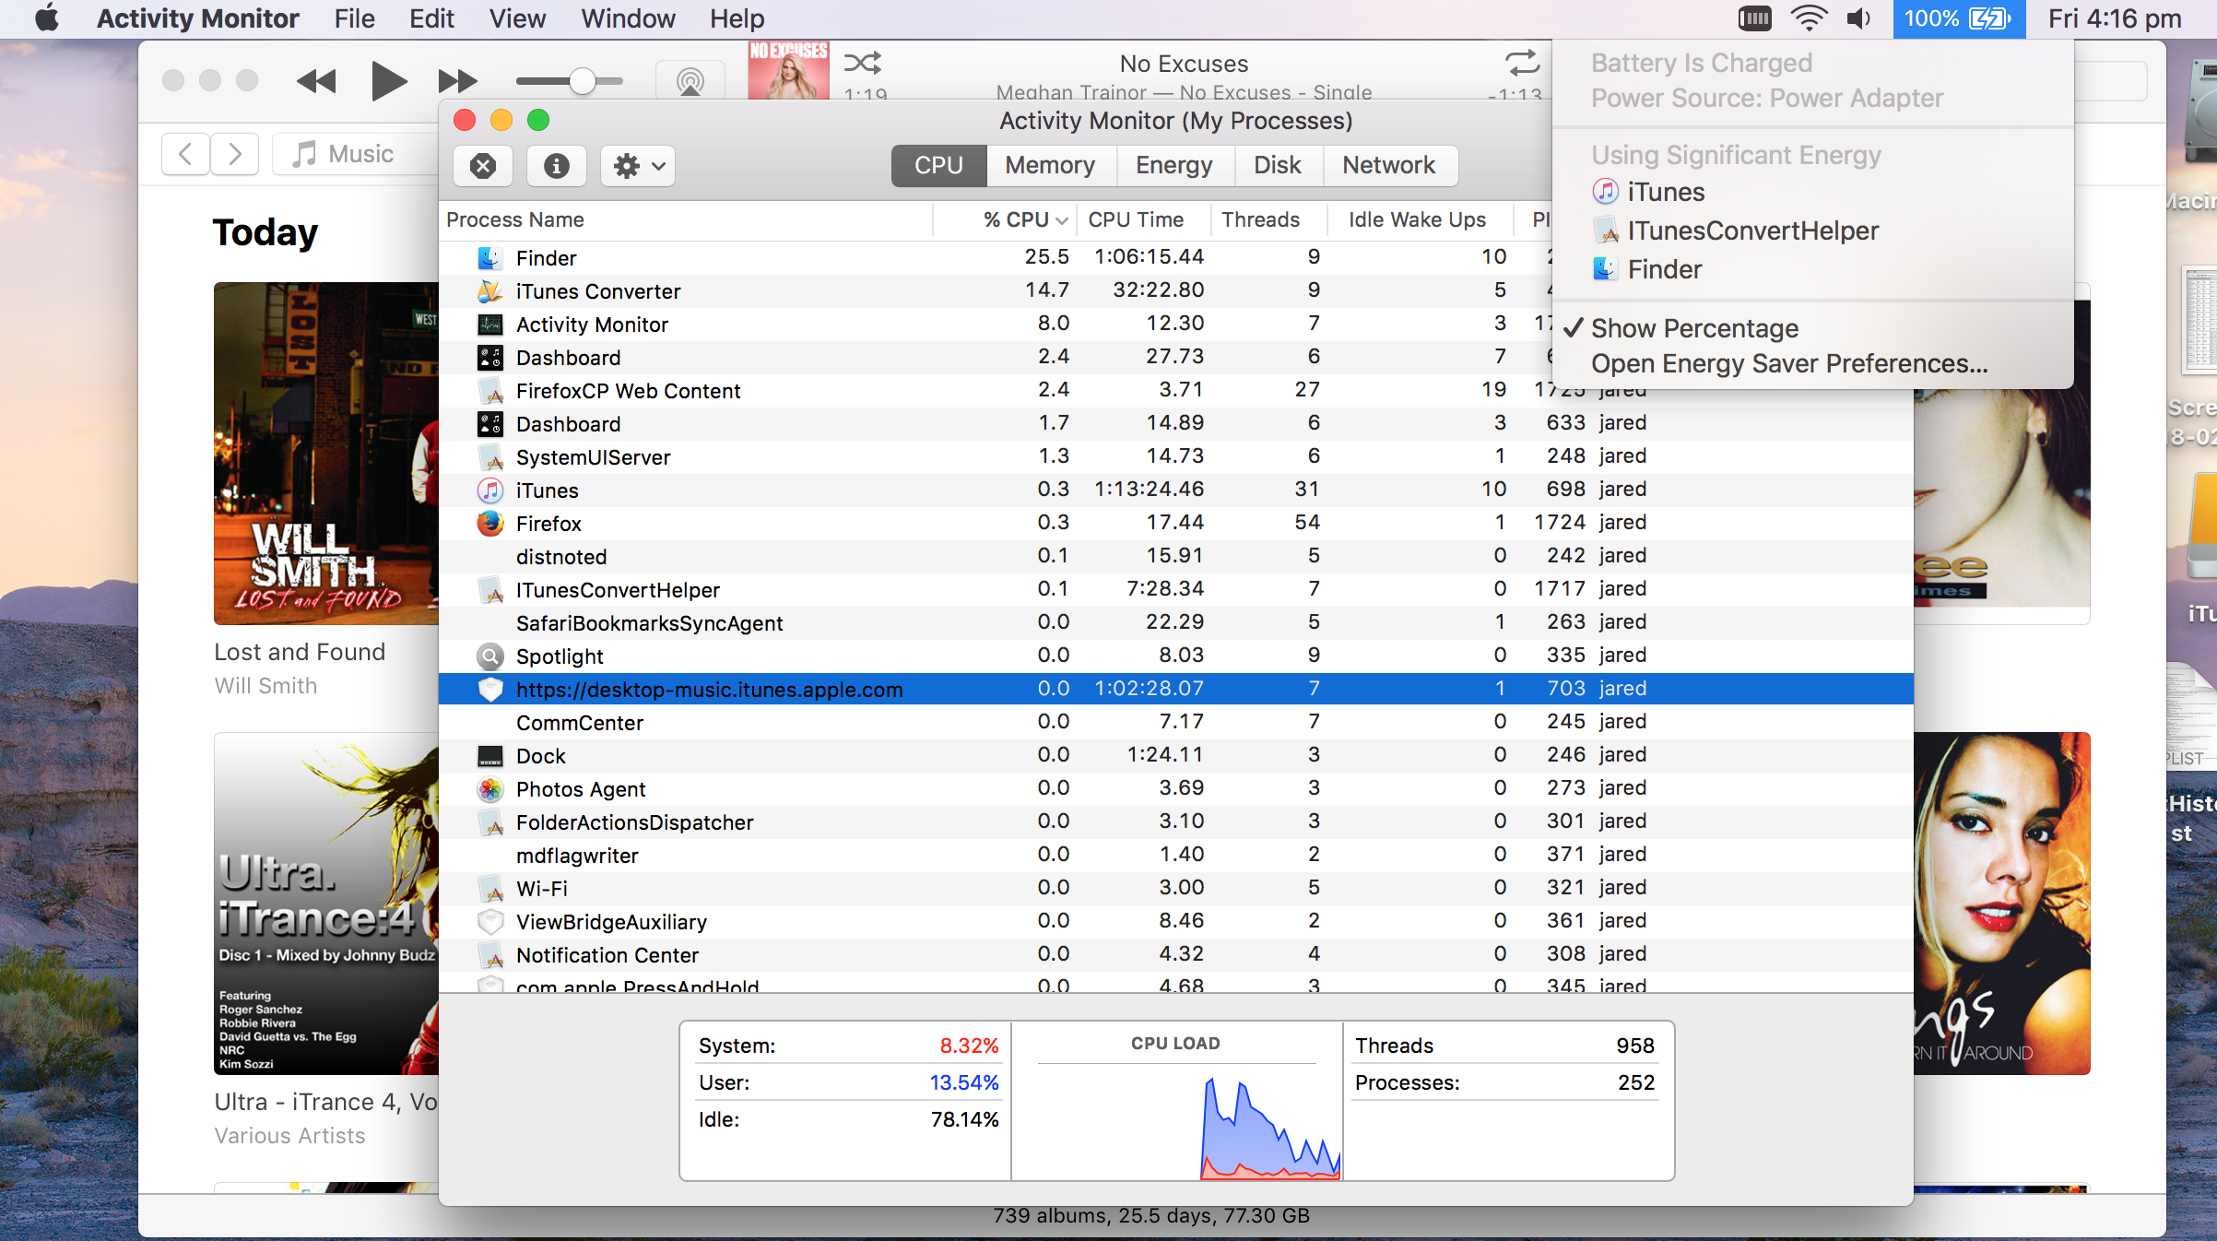Click Next track in iTunes
The width and height of the screenshot is (2217, 1241).
[x=458, y=81]
